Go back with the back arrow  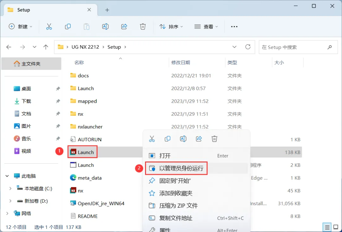coord(9,47)
